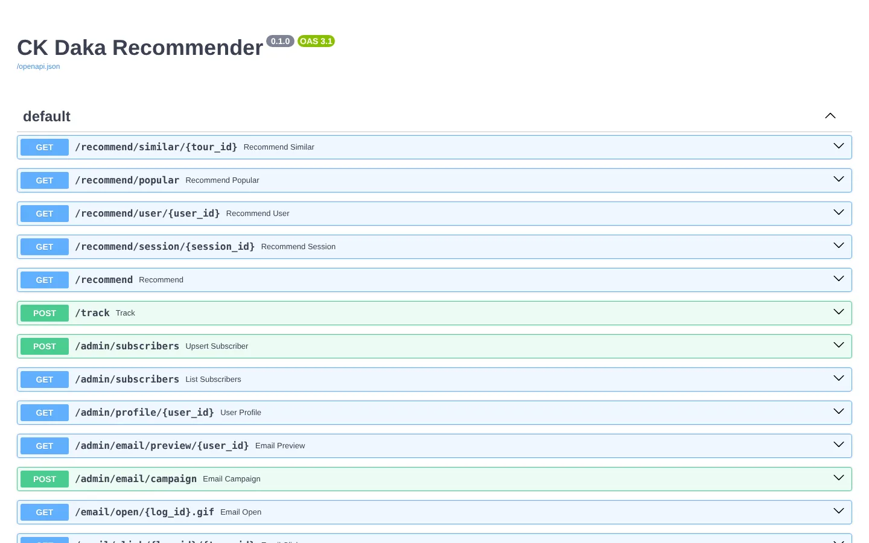Click 'Email Campaign' summary text
The width and height of the screenshot is (869, 543).
[x=232, y=479]
